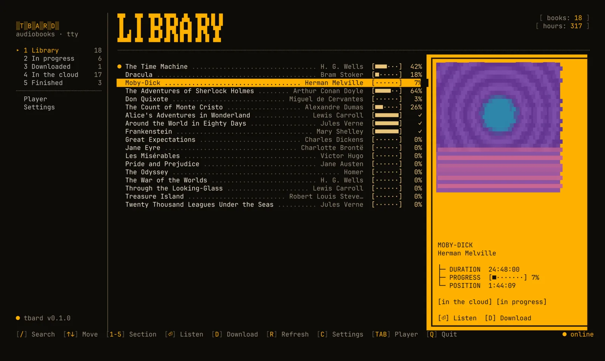Click the tbard v0.1.0 version label
This screenshot has height=361, width=605.
coord(43,318)
